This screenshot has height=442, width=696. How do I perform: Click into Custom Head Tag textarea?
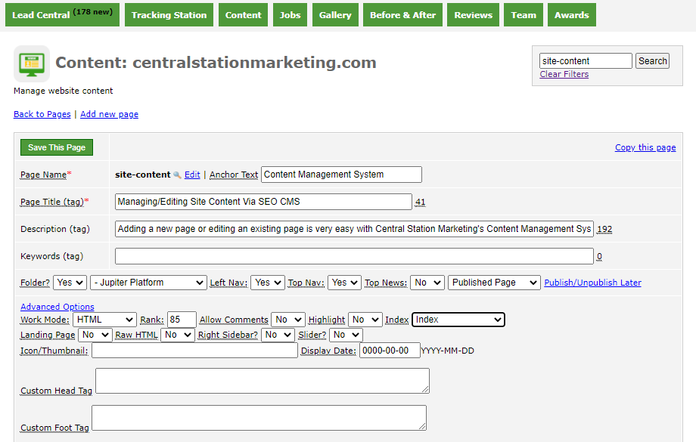pos(263,381)
